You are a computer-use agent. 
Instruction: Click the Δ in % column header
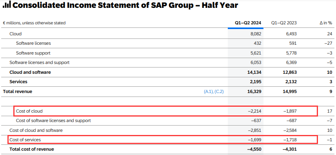[x=326, y=23]
